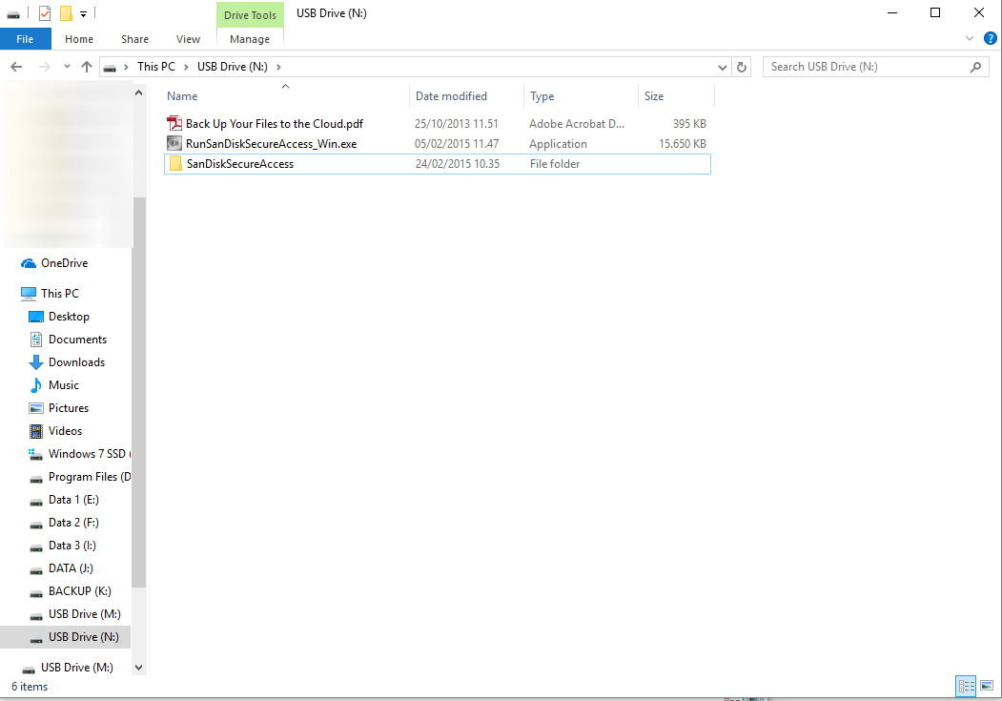Click the date 25/10/2013 11.51
1002x701 pixels.
[x=457, y=123]
